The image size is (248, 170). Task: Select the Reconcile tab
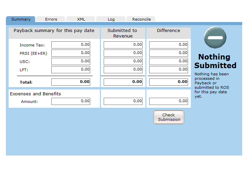coord(141,19)
